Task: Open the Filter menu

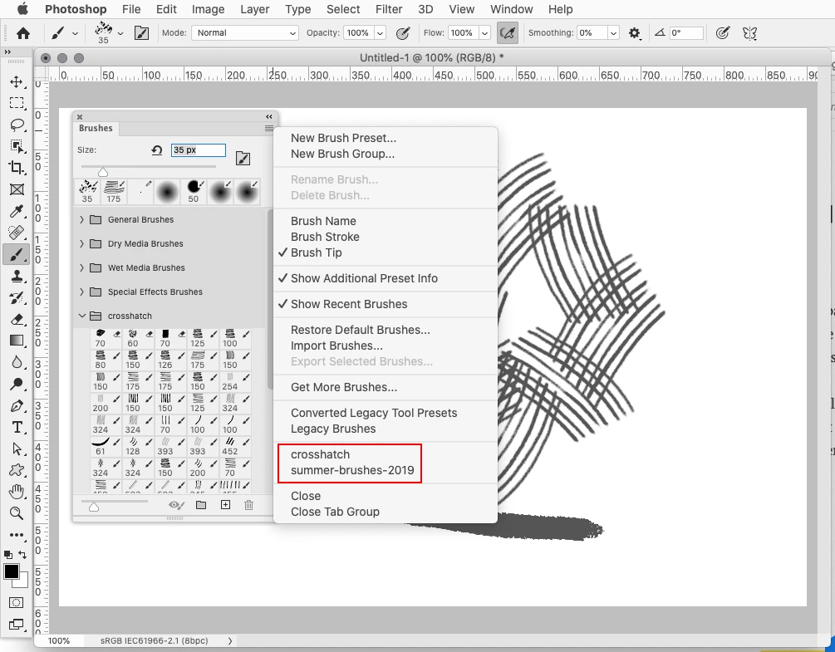Action: click(x=389, y=9)
